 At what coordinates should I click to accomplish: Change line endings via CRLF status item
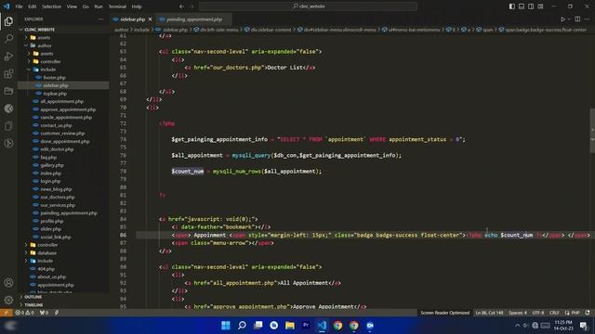tap(554, 313)
